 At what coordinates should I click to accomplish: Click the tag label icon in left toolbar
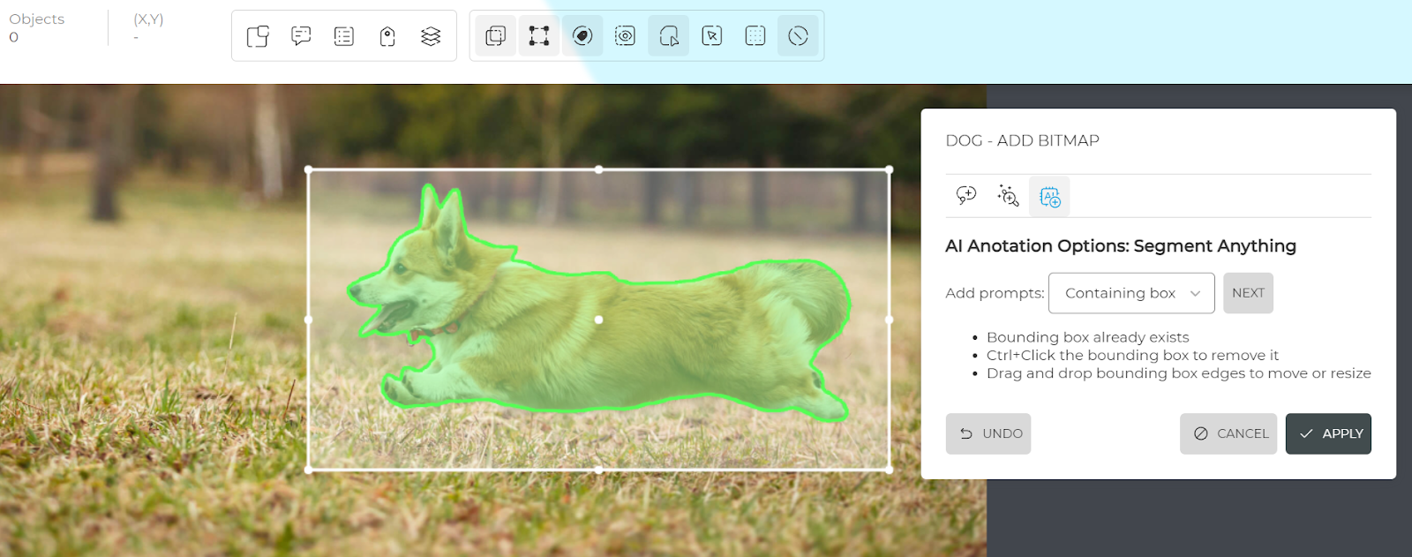[x=387, y=36]
